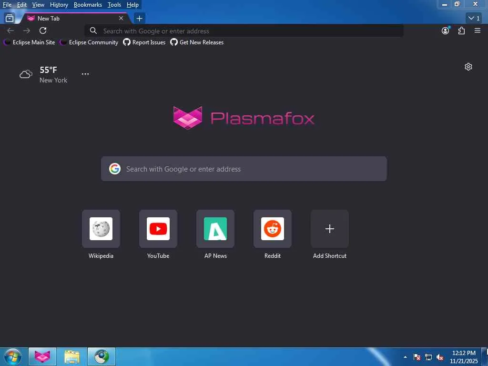The width and height of the screenshot is (488, 366).
Task: Click the Action Center flag tray icon
Action: pos(417,357)
